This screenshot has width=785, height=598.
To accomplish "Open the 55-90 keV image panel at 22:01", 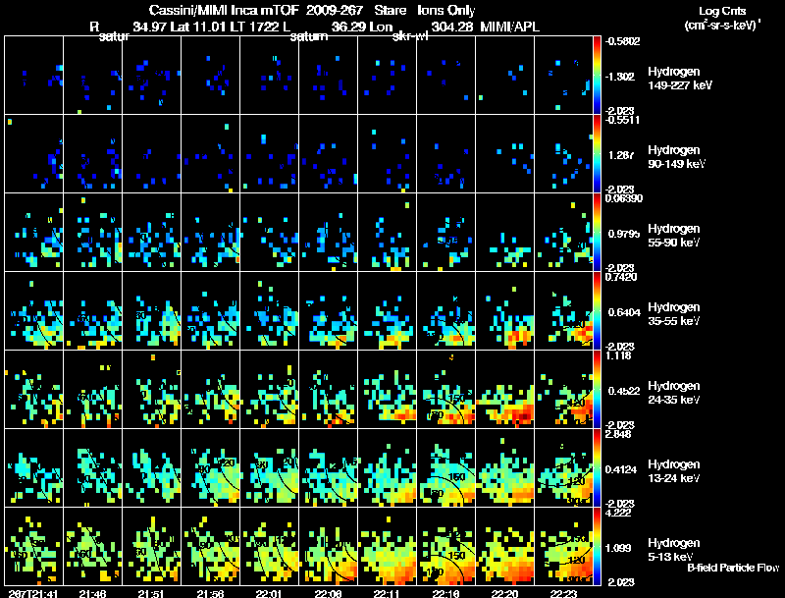I will tap(269, 232).
